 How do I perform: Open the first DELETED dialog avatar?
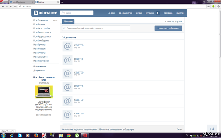click(67, 46)
